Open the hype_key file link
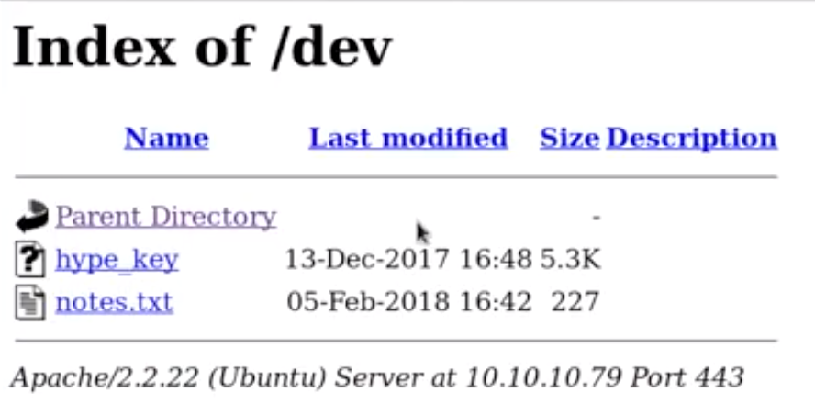Screen dimensions: 815x404 click(117, 260)
